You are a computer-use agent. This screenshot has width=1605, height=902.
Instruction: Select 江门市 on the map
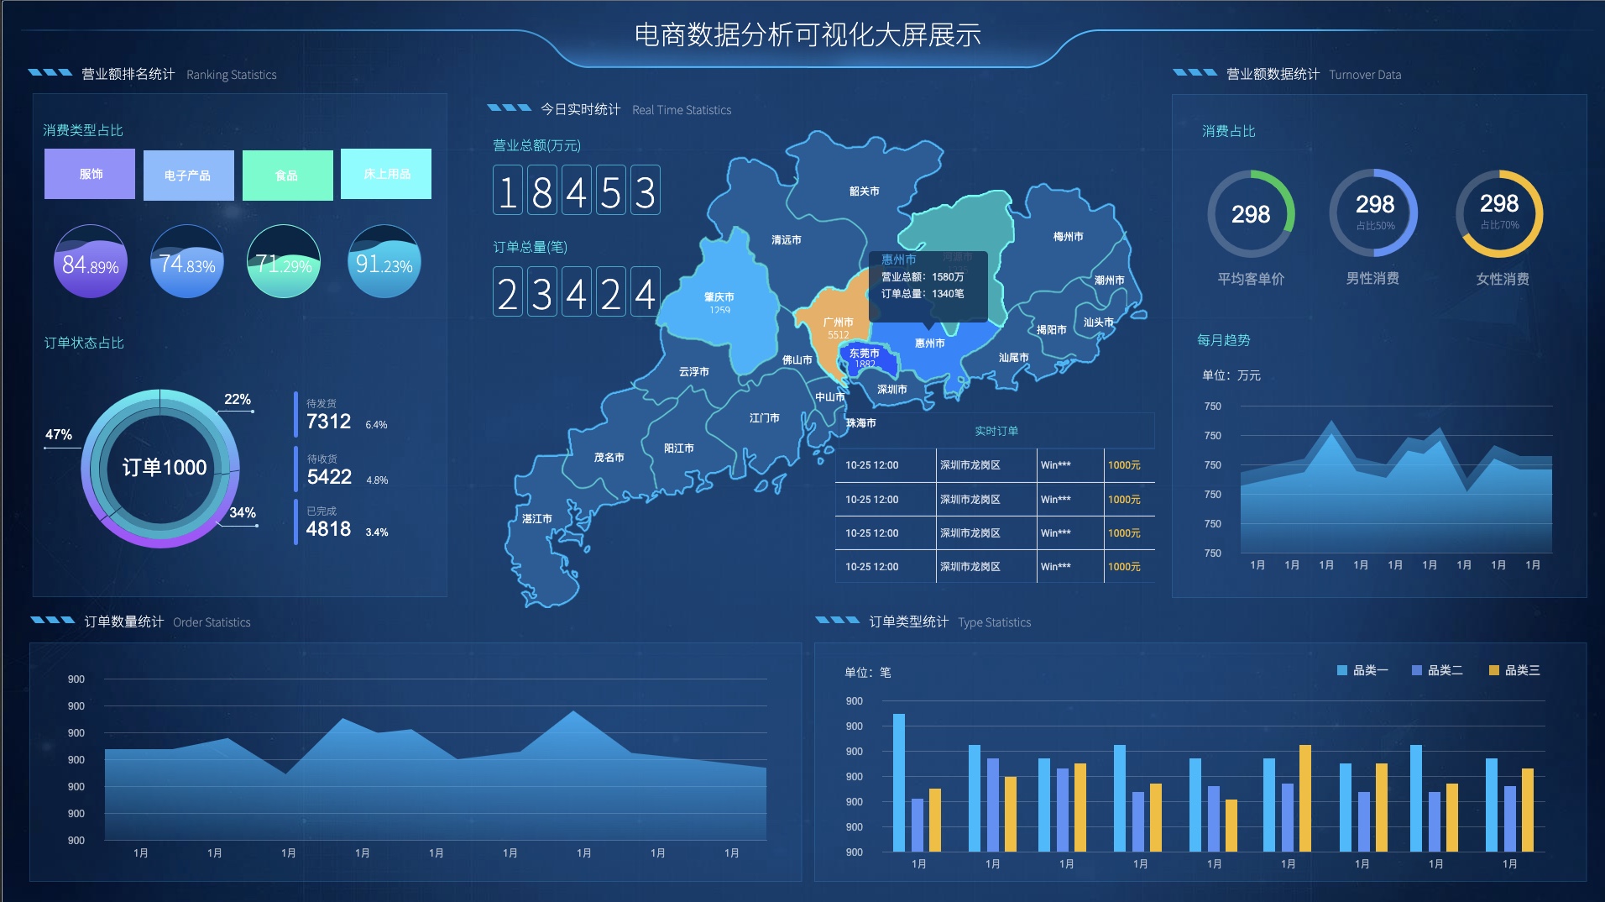tap(764, 418)
